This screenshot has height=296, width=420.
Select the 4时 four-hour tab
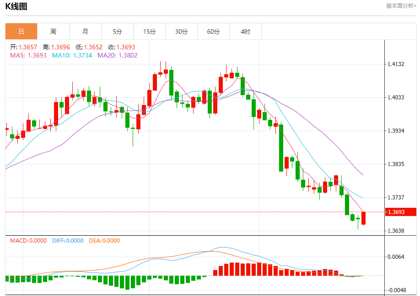coord(245,32)
